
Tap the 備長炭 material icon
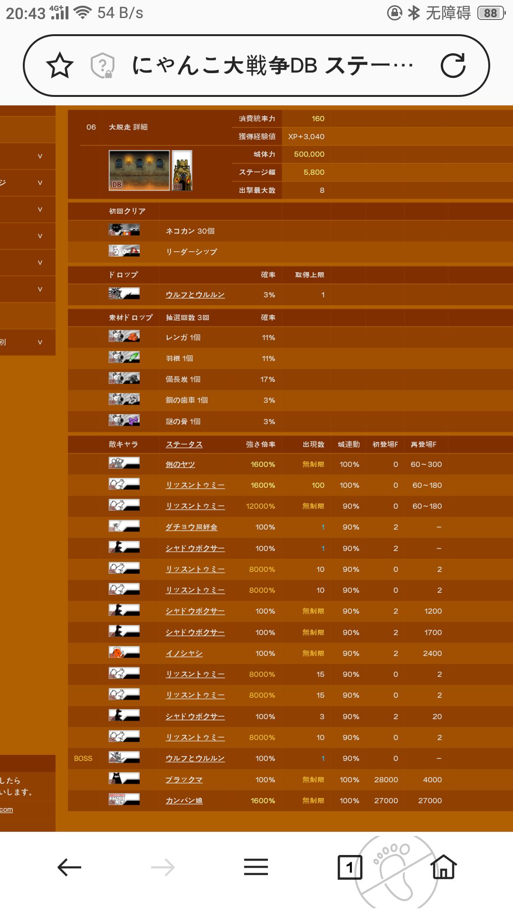point(124,379)
